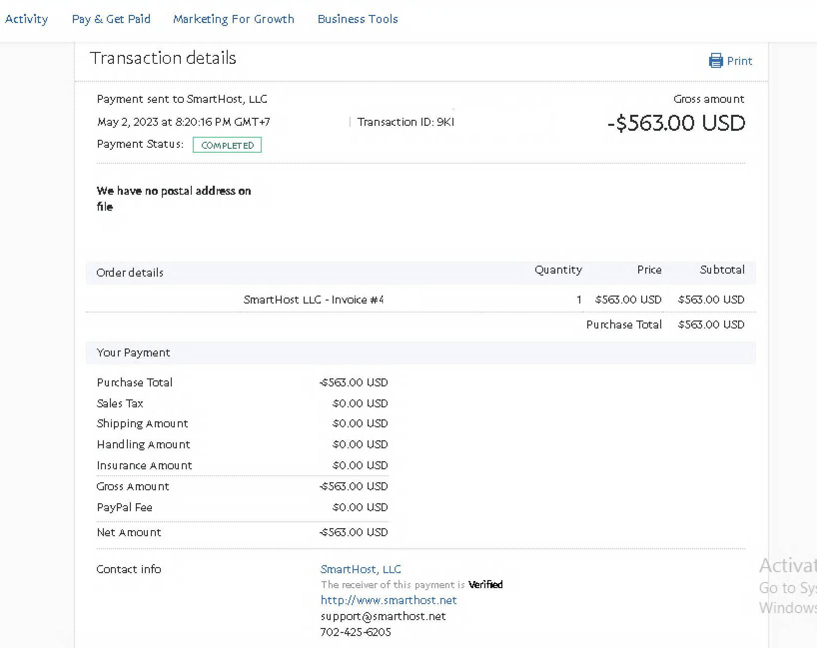Select the invoice quantity value 1
Screen dimensions: 817x648
pyautogui.click(x=579, y=300)
